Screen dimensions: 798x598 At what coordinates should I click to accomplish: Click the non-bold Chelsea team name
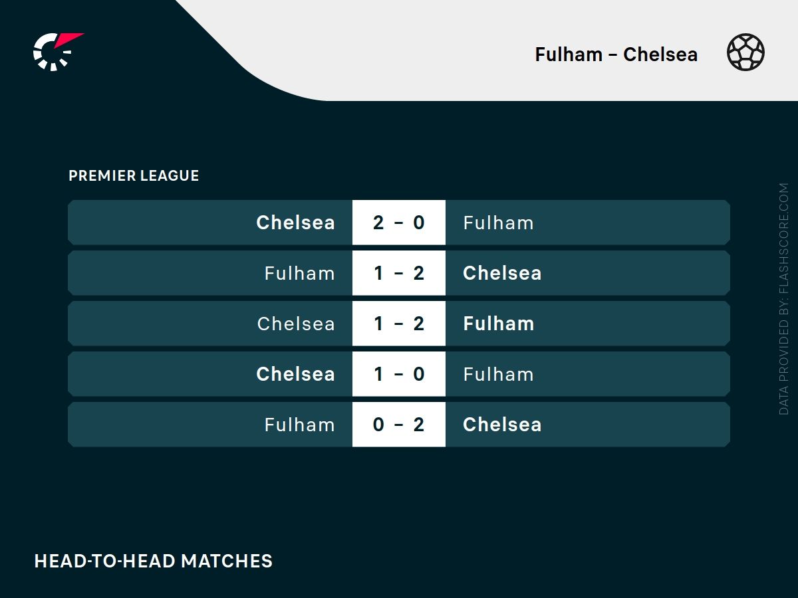(x=296, y=324)
